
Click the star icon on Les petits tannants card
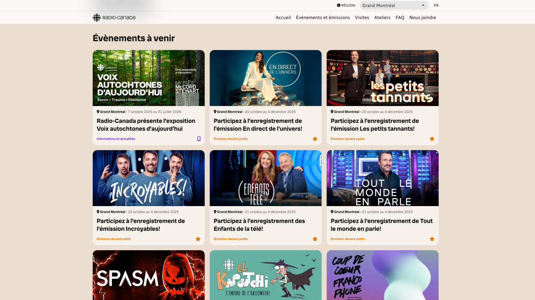(x=432, y=139)
